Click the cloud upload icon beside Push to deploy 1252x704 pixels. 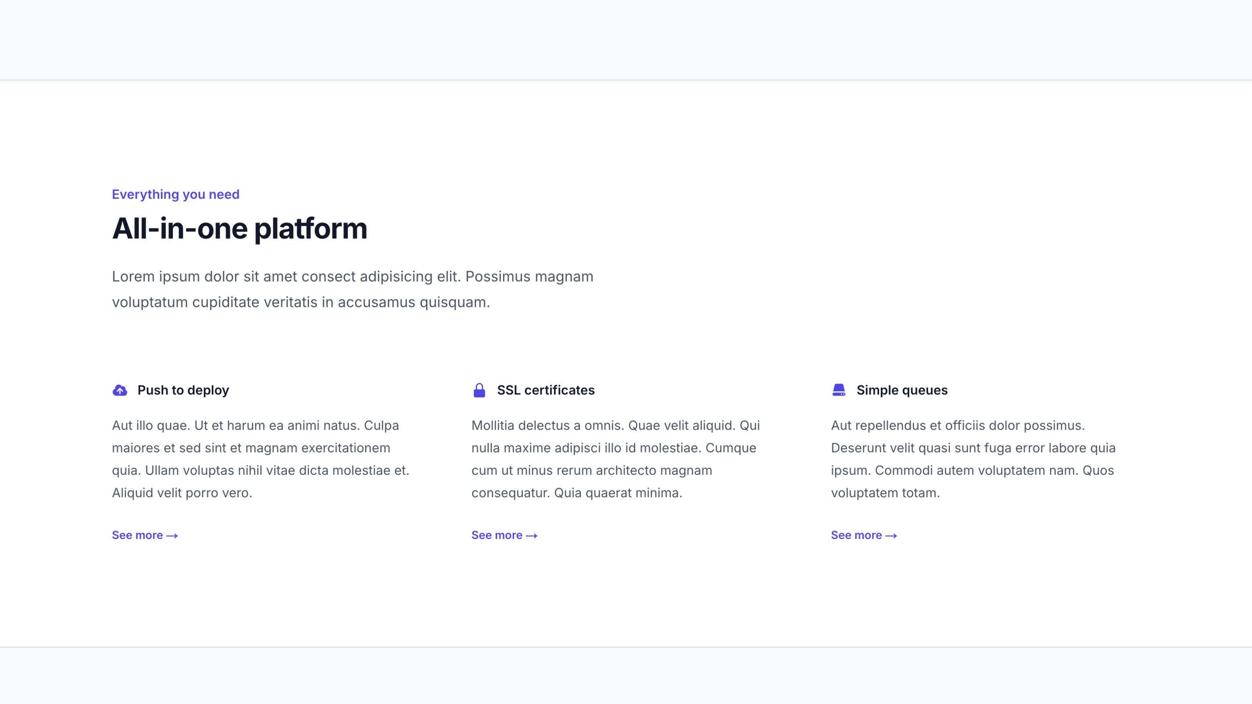(x=120, y=390)
